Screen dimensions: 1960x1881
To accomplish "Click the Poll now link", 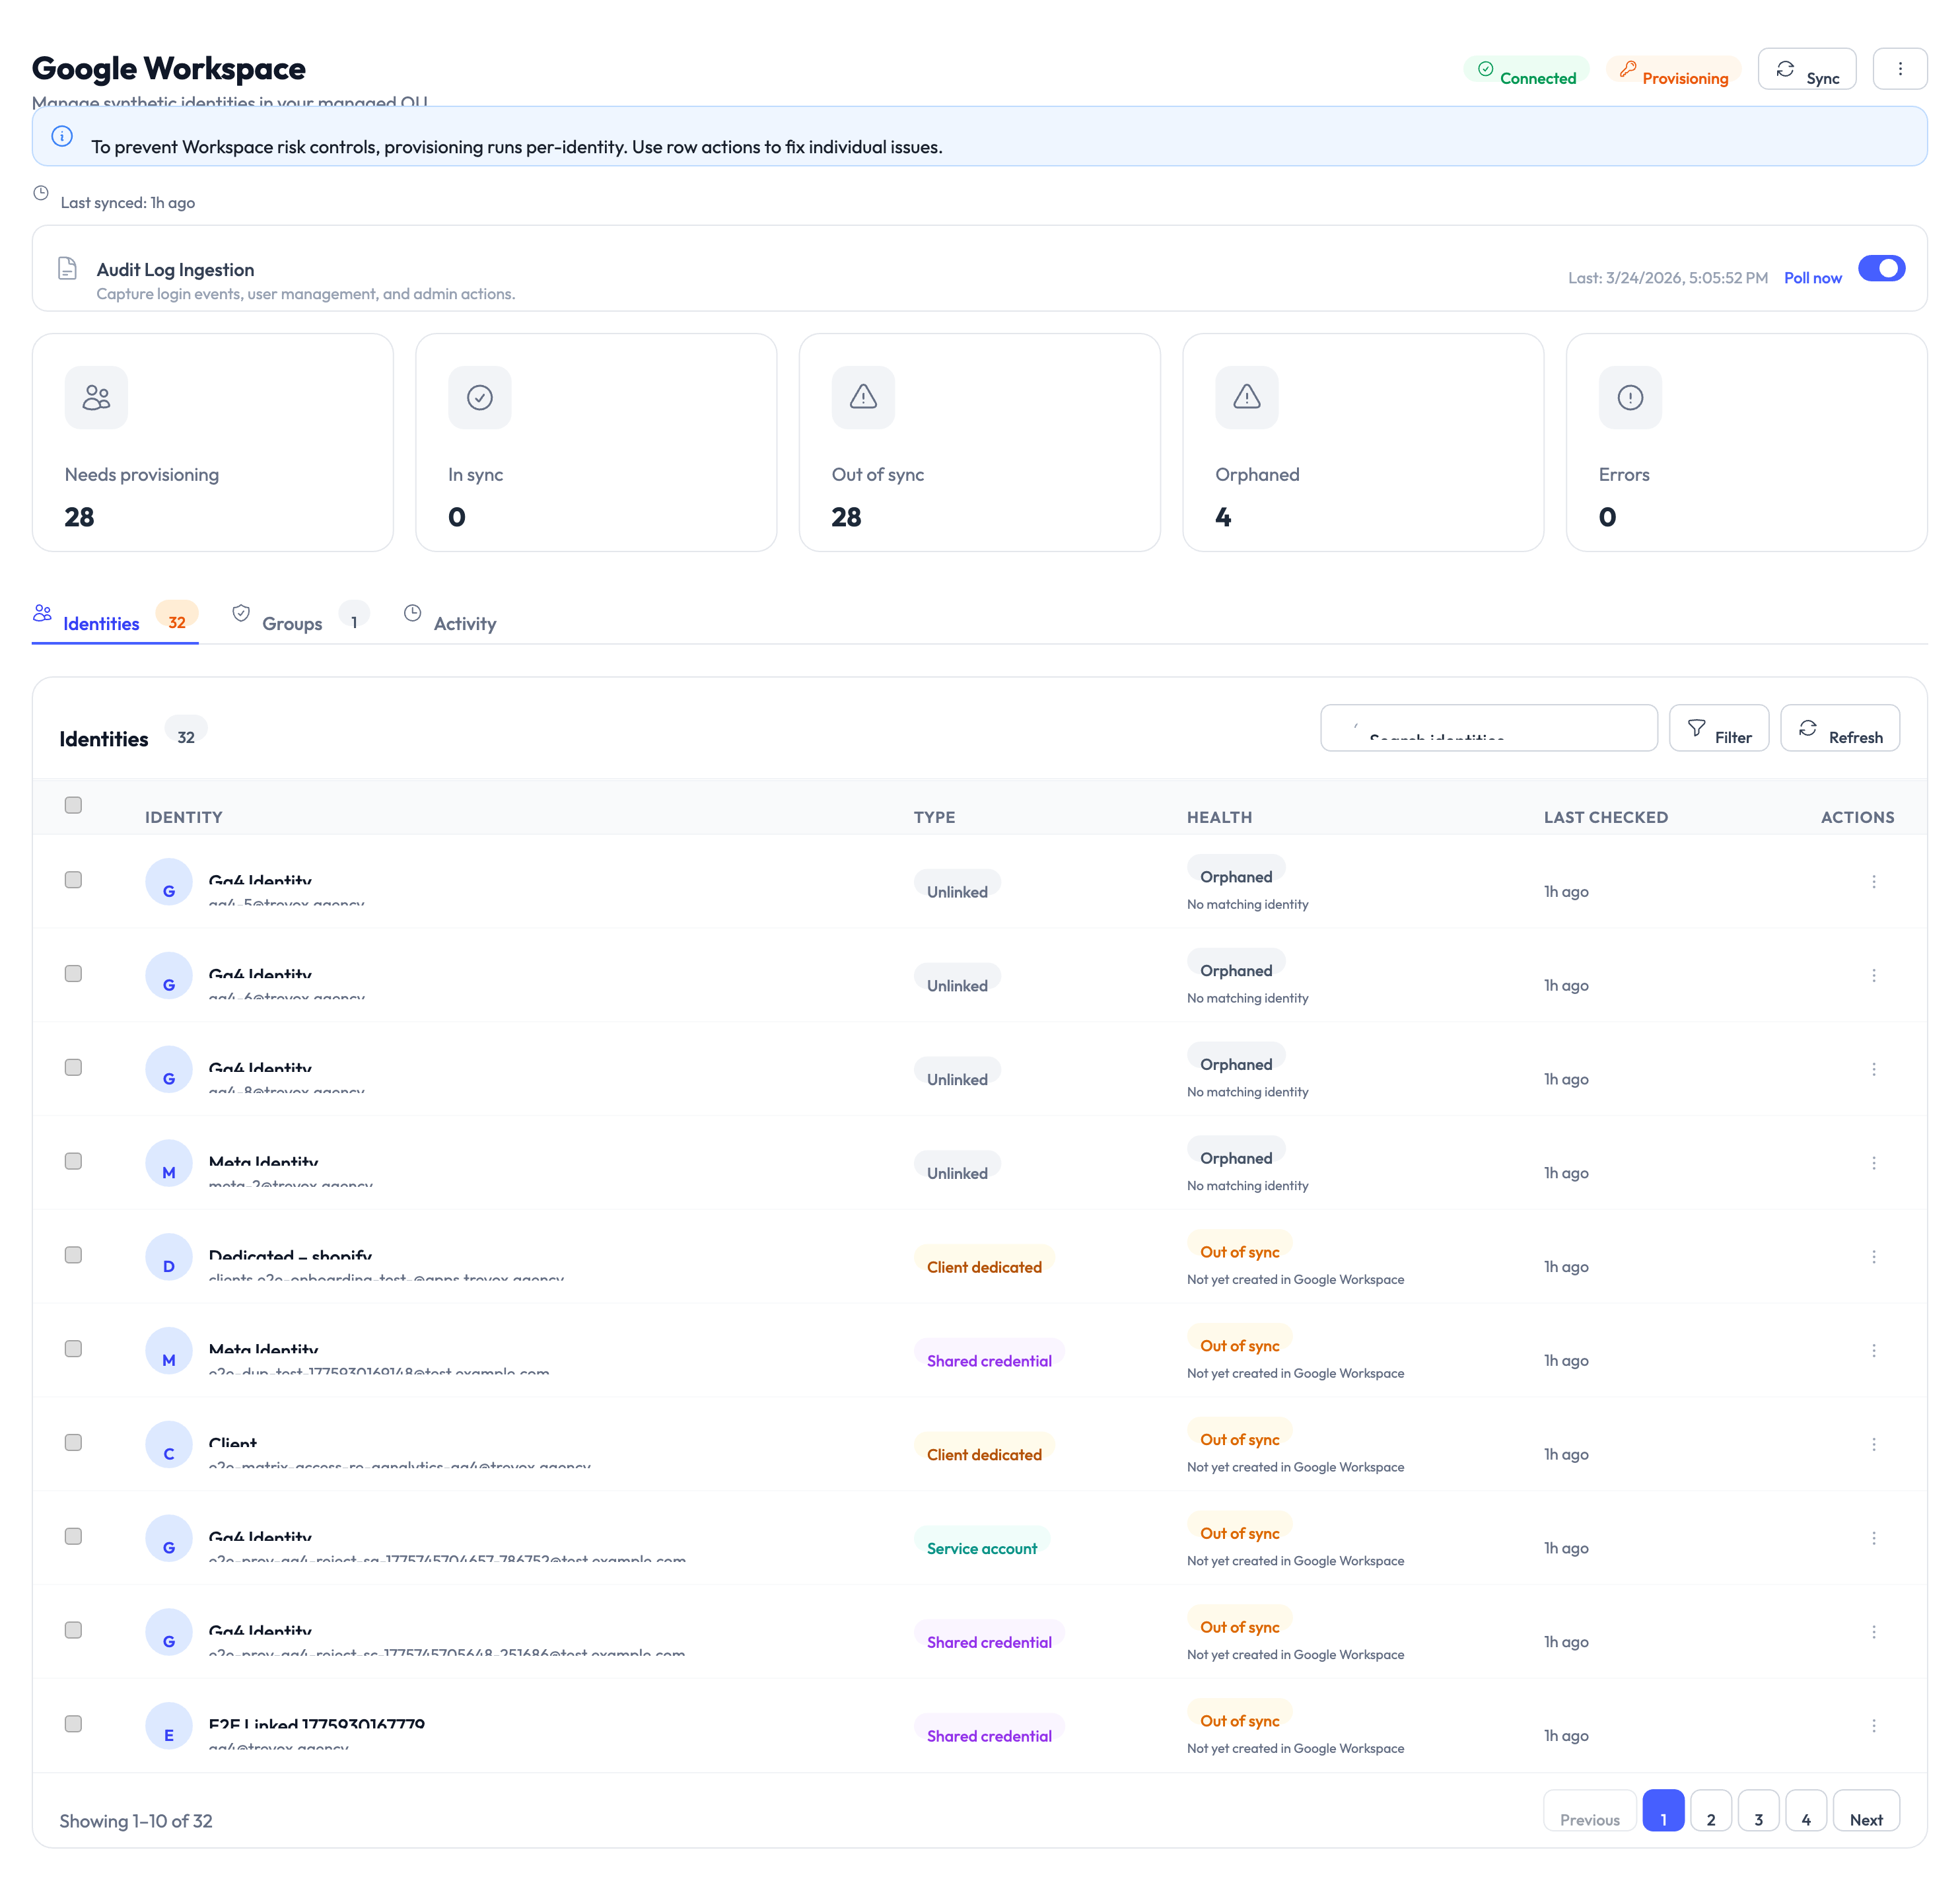I will pyautogui.click(x=1813, y=277).
